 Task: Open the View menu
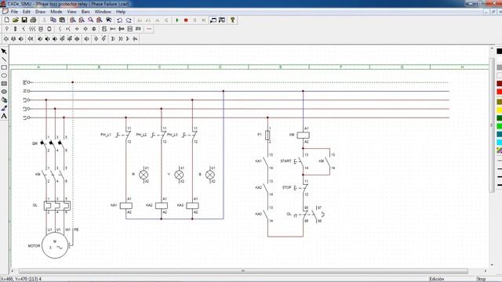click(71, 12)
